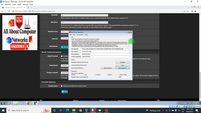This screenshot has width=201, height=113.
Task: Click the public key text box
Action: click(100, 44)
